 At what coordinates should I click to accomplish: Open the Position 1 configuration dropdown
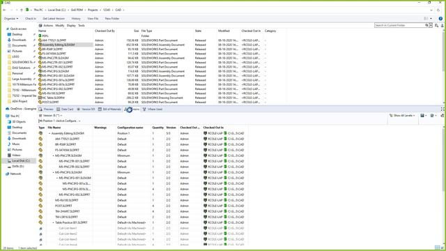tap(79, 121)
